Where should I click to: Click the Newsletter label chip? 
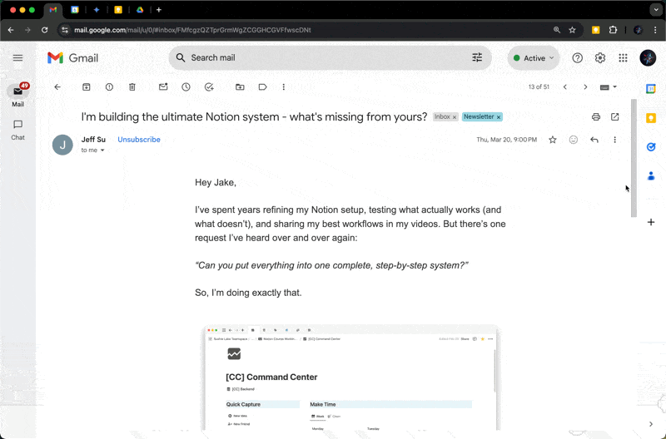point(479,116)
